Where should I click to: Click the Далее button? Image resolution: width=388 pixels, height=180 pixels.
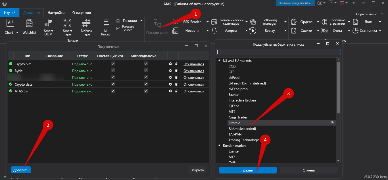248,170
